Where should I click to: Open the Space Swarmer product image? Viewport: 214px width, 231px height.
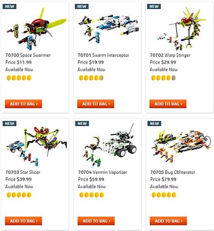(36, 29)
